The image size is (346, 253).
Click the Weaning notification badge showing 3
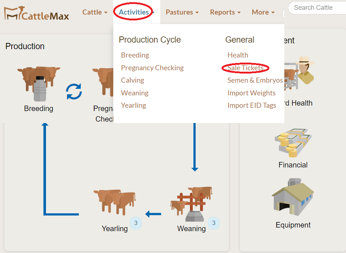[x=214, y=223]
